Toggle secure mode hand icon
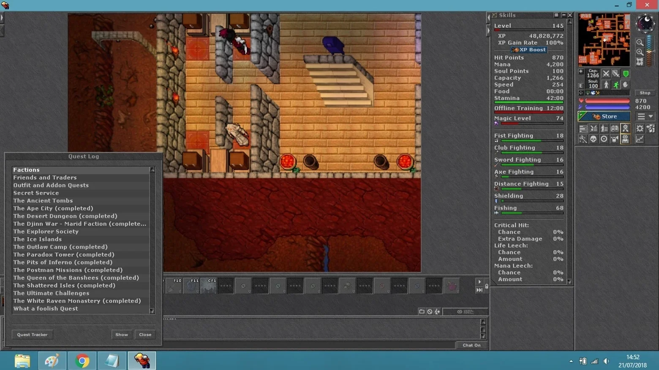Viewport: 659px width, 370px height. [x=626, y=85]
